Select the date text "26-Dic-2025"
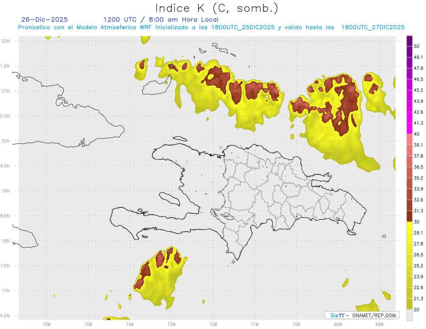Viewport: 426px width, 329px height. [x=45, y=20]
